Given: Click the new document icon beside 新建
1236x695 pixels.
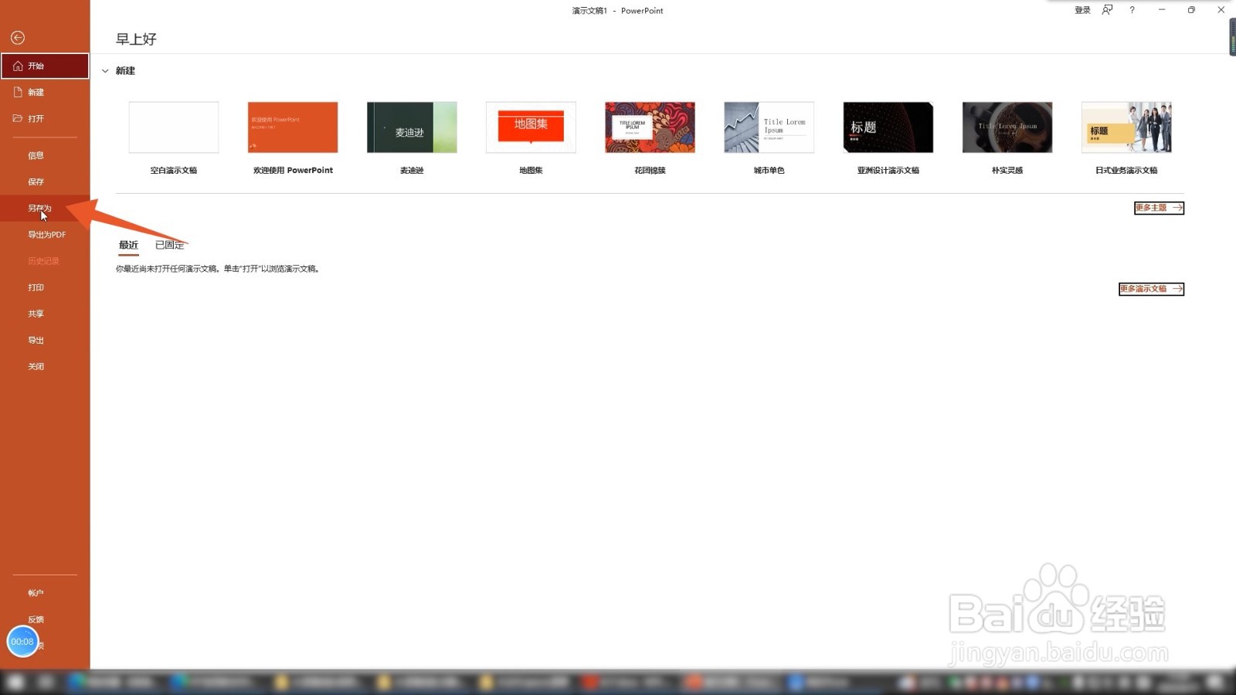Looking at the screenshot, I should pyautogui.click(x=18, y=92).
